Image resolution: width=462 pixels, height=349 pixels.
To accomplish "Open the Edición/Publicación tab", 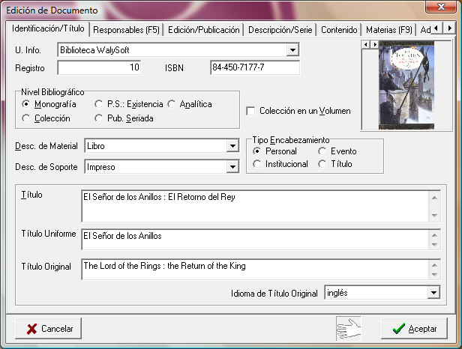I will (204, 30).
